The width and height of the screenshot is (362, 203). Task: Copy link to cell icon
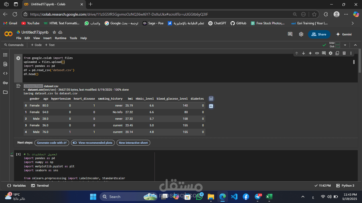click(x=317, y=53)
